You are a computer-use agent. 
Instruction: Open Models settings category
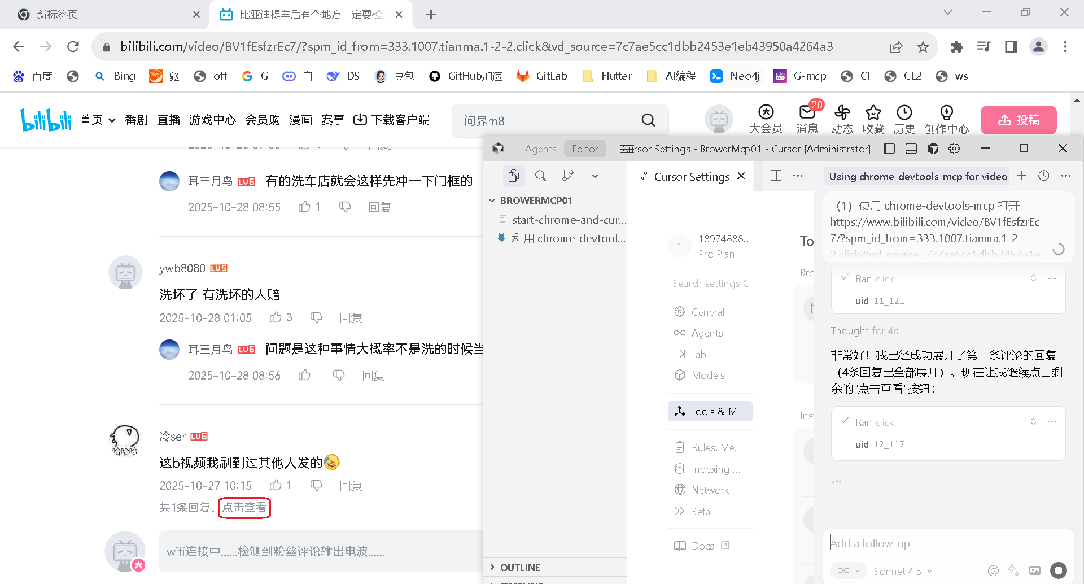tap(710, 376)
